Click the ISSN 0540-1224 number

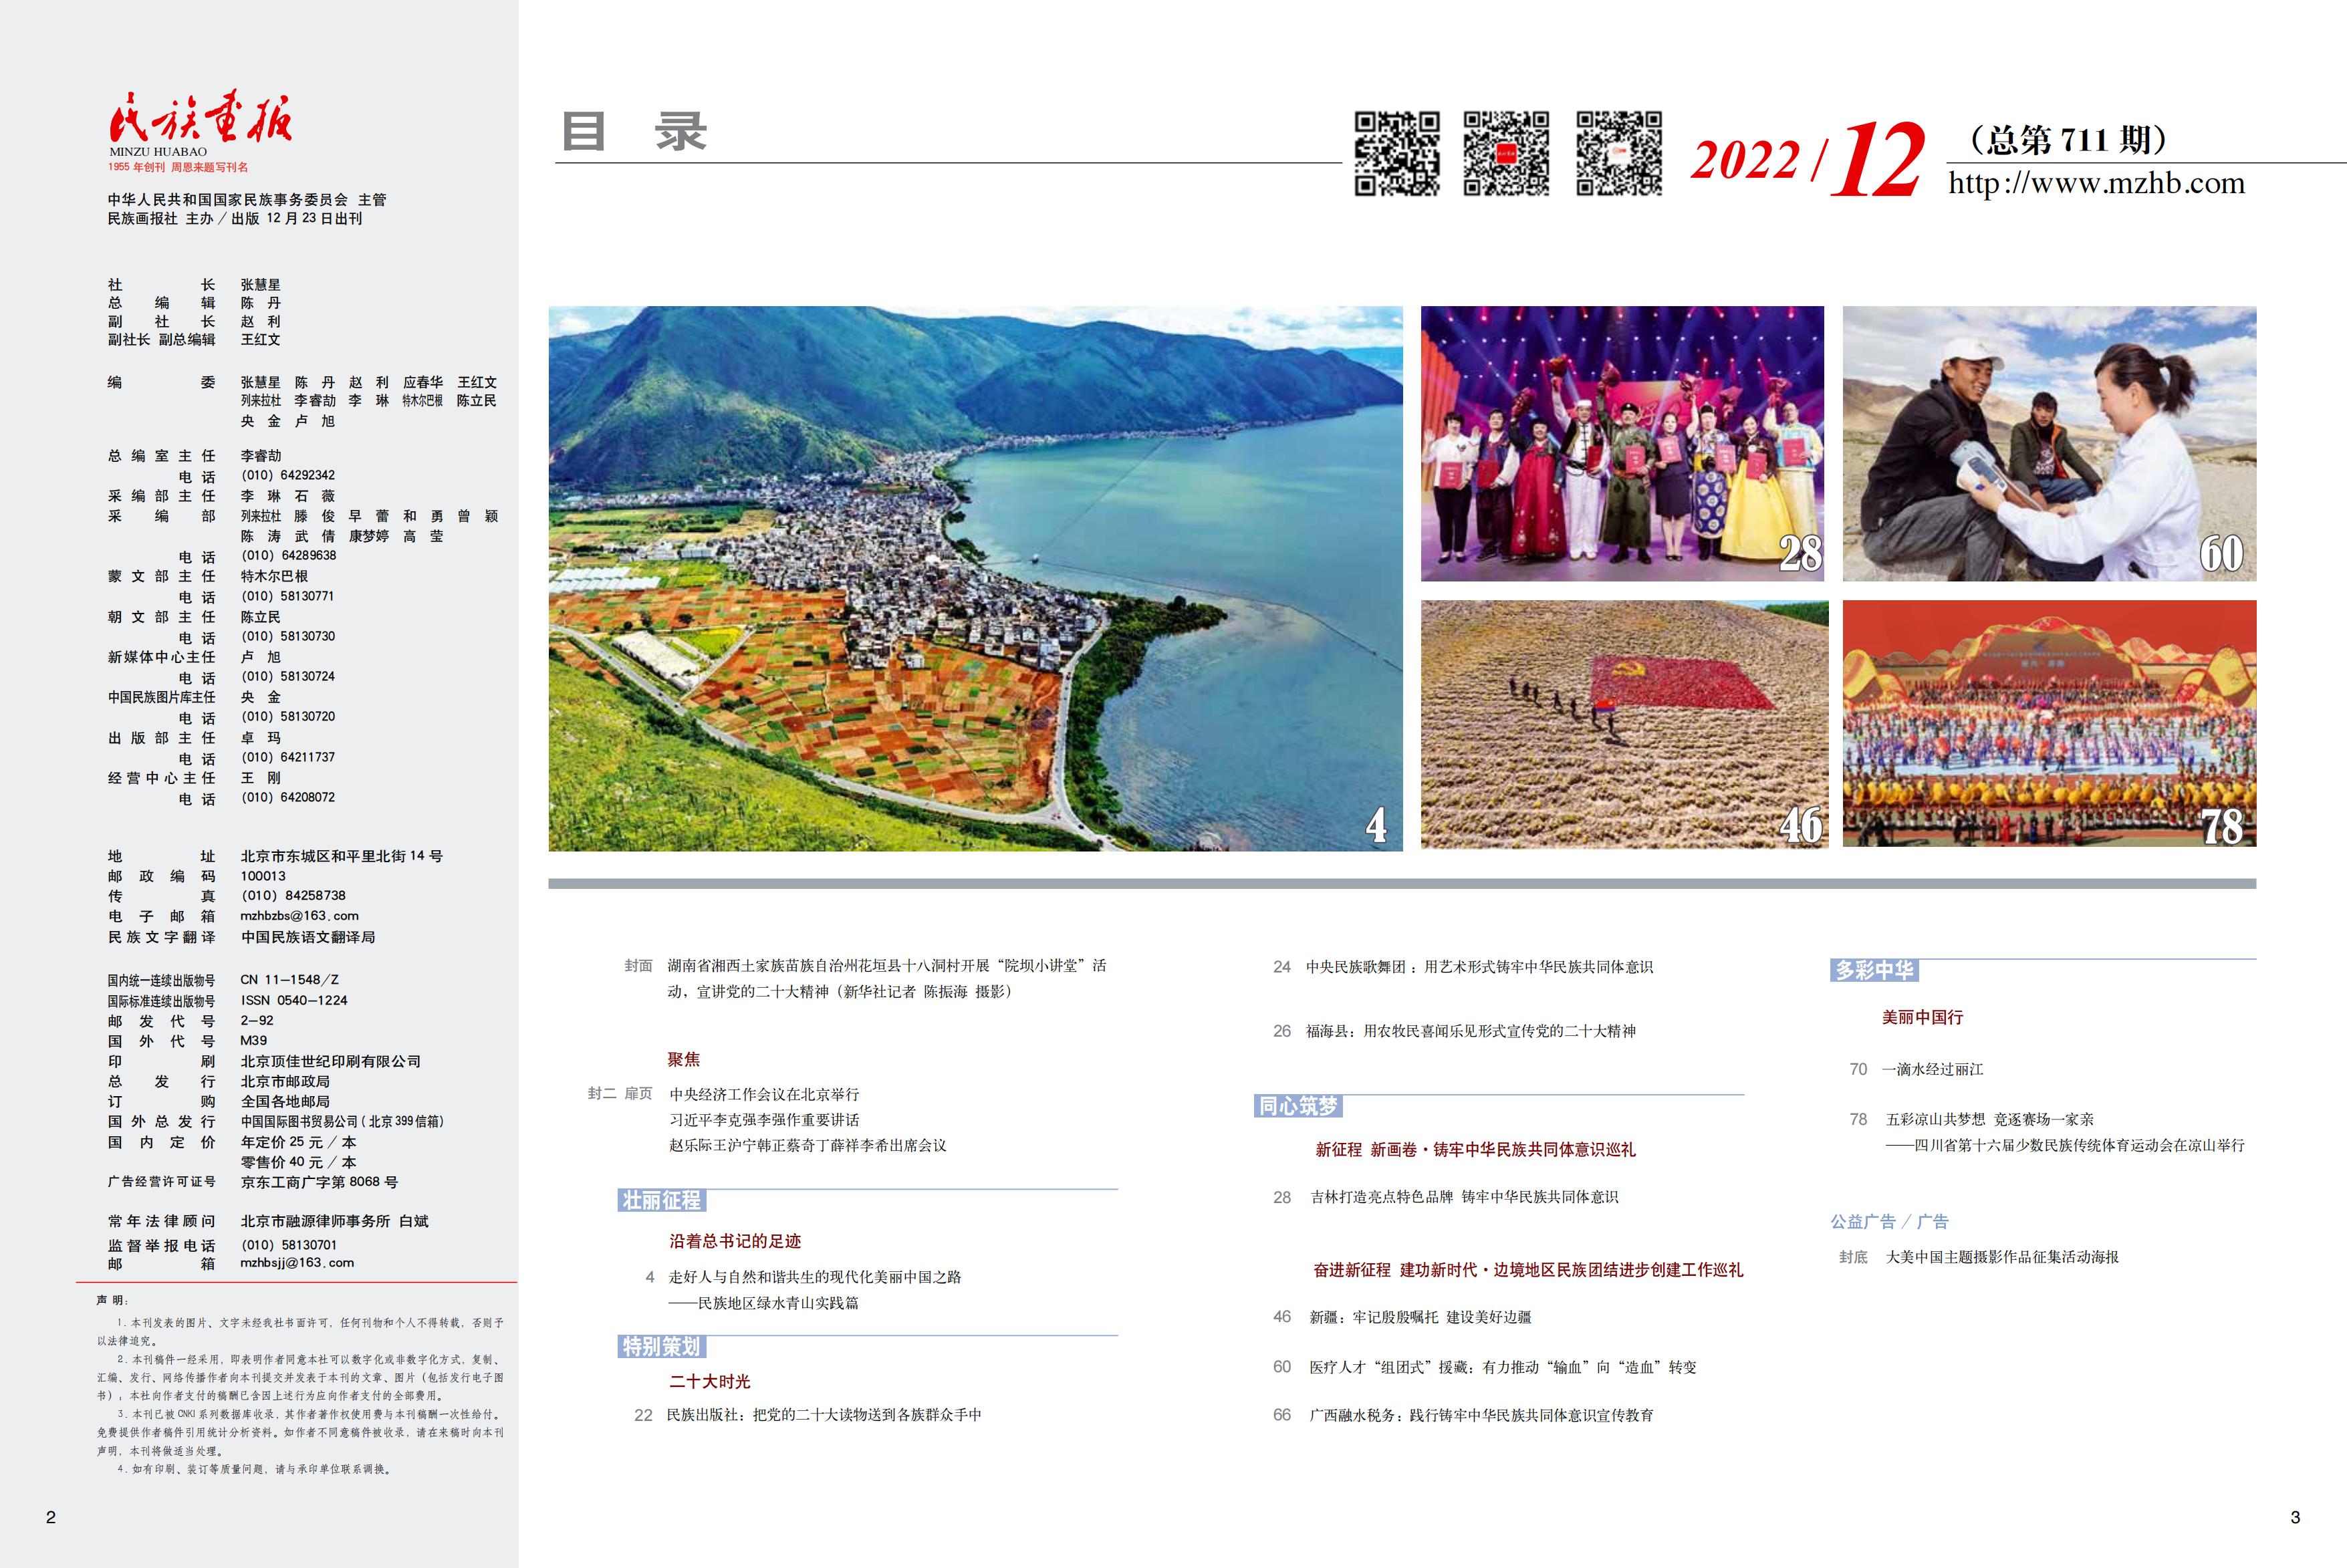(294, 1000)
